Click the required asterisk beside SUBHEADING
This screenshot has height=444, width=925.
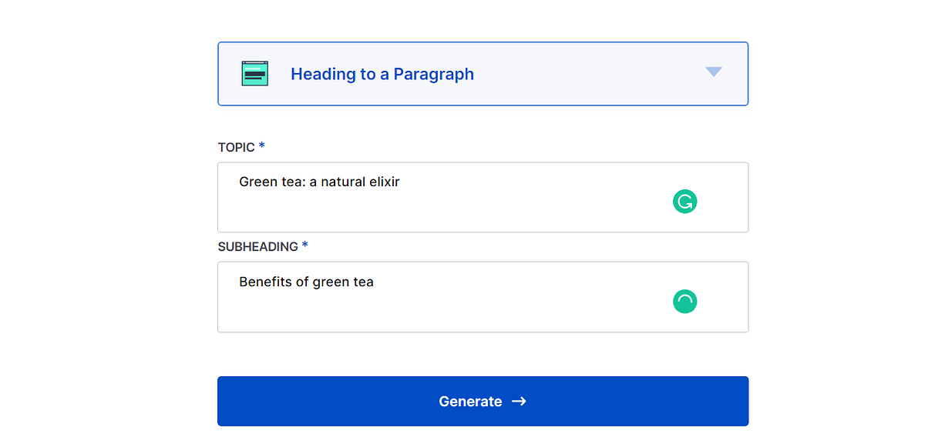305,245
